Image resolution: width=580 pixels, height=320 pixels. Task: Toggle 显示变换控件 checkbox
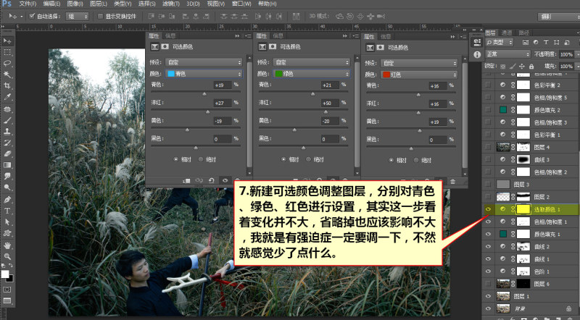click(x=100, y=16)
